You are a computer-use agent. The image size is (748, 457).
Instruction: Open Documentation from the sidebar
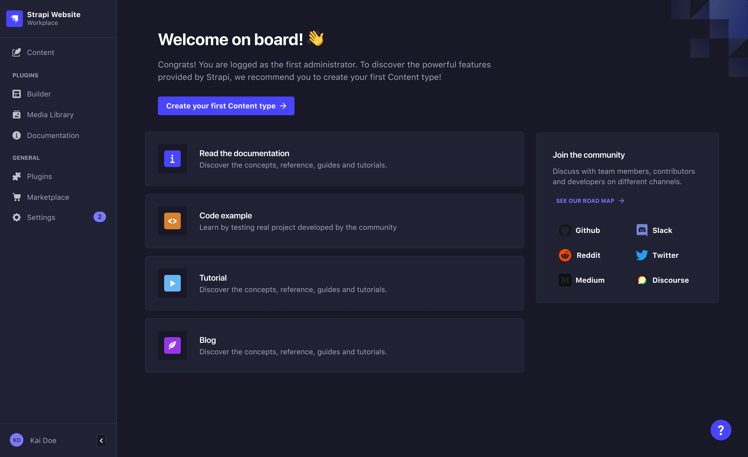coord(53,135)
